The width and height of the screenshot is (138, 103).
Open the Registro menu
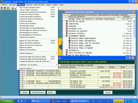coord(55,5)
